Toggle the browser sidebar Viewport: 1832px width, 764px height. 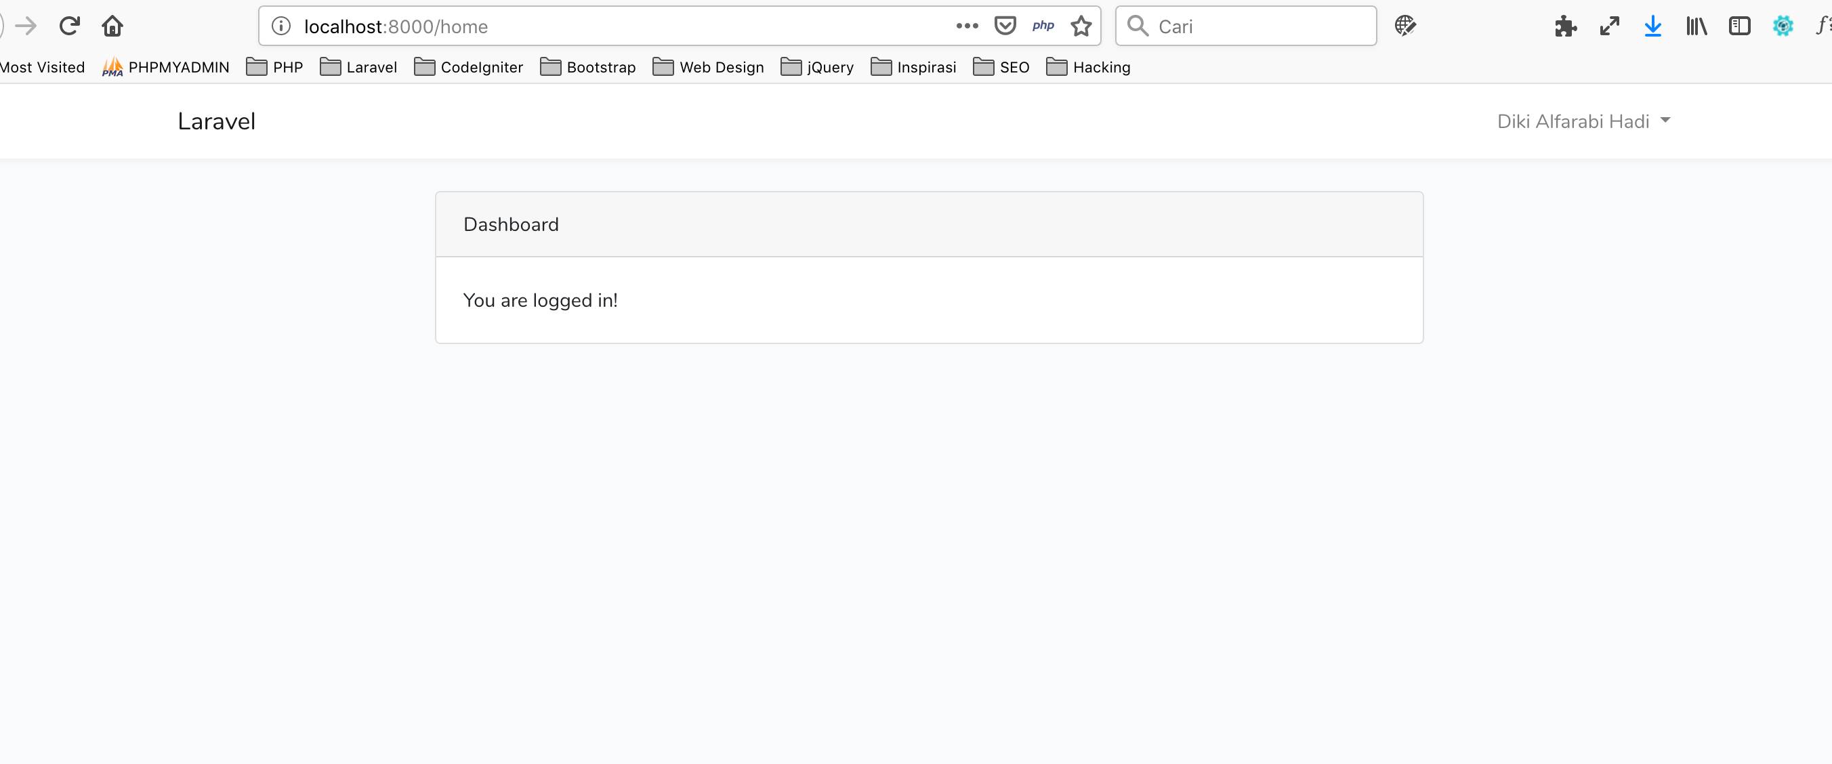[1740, 26]
